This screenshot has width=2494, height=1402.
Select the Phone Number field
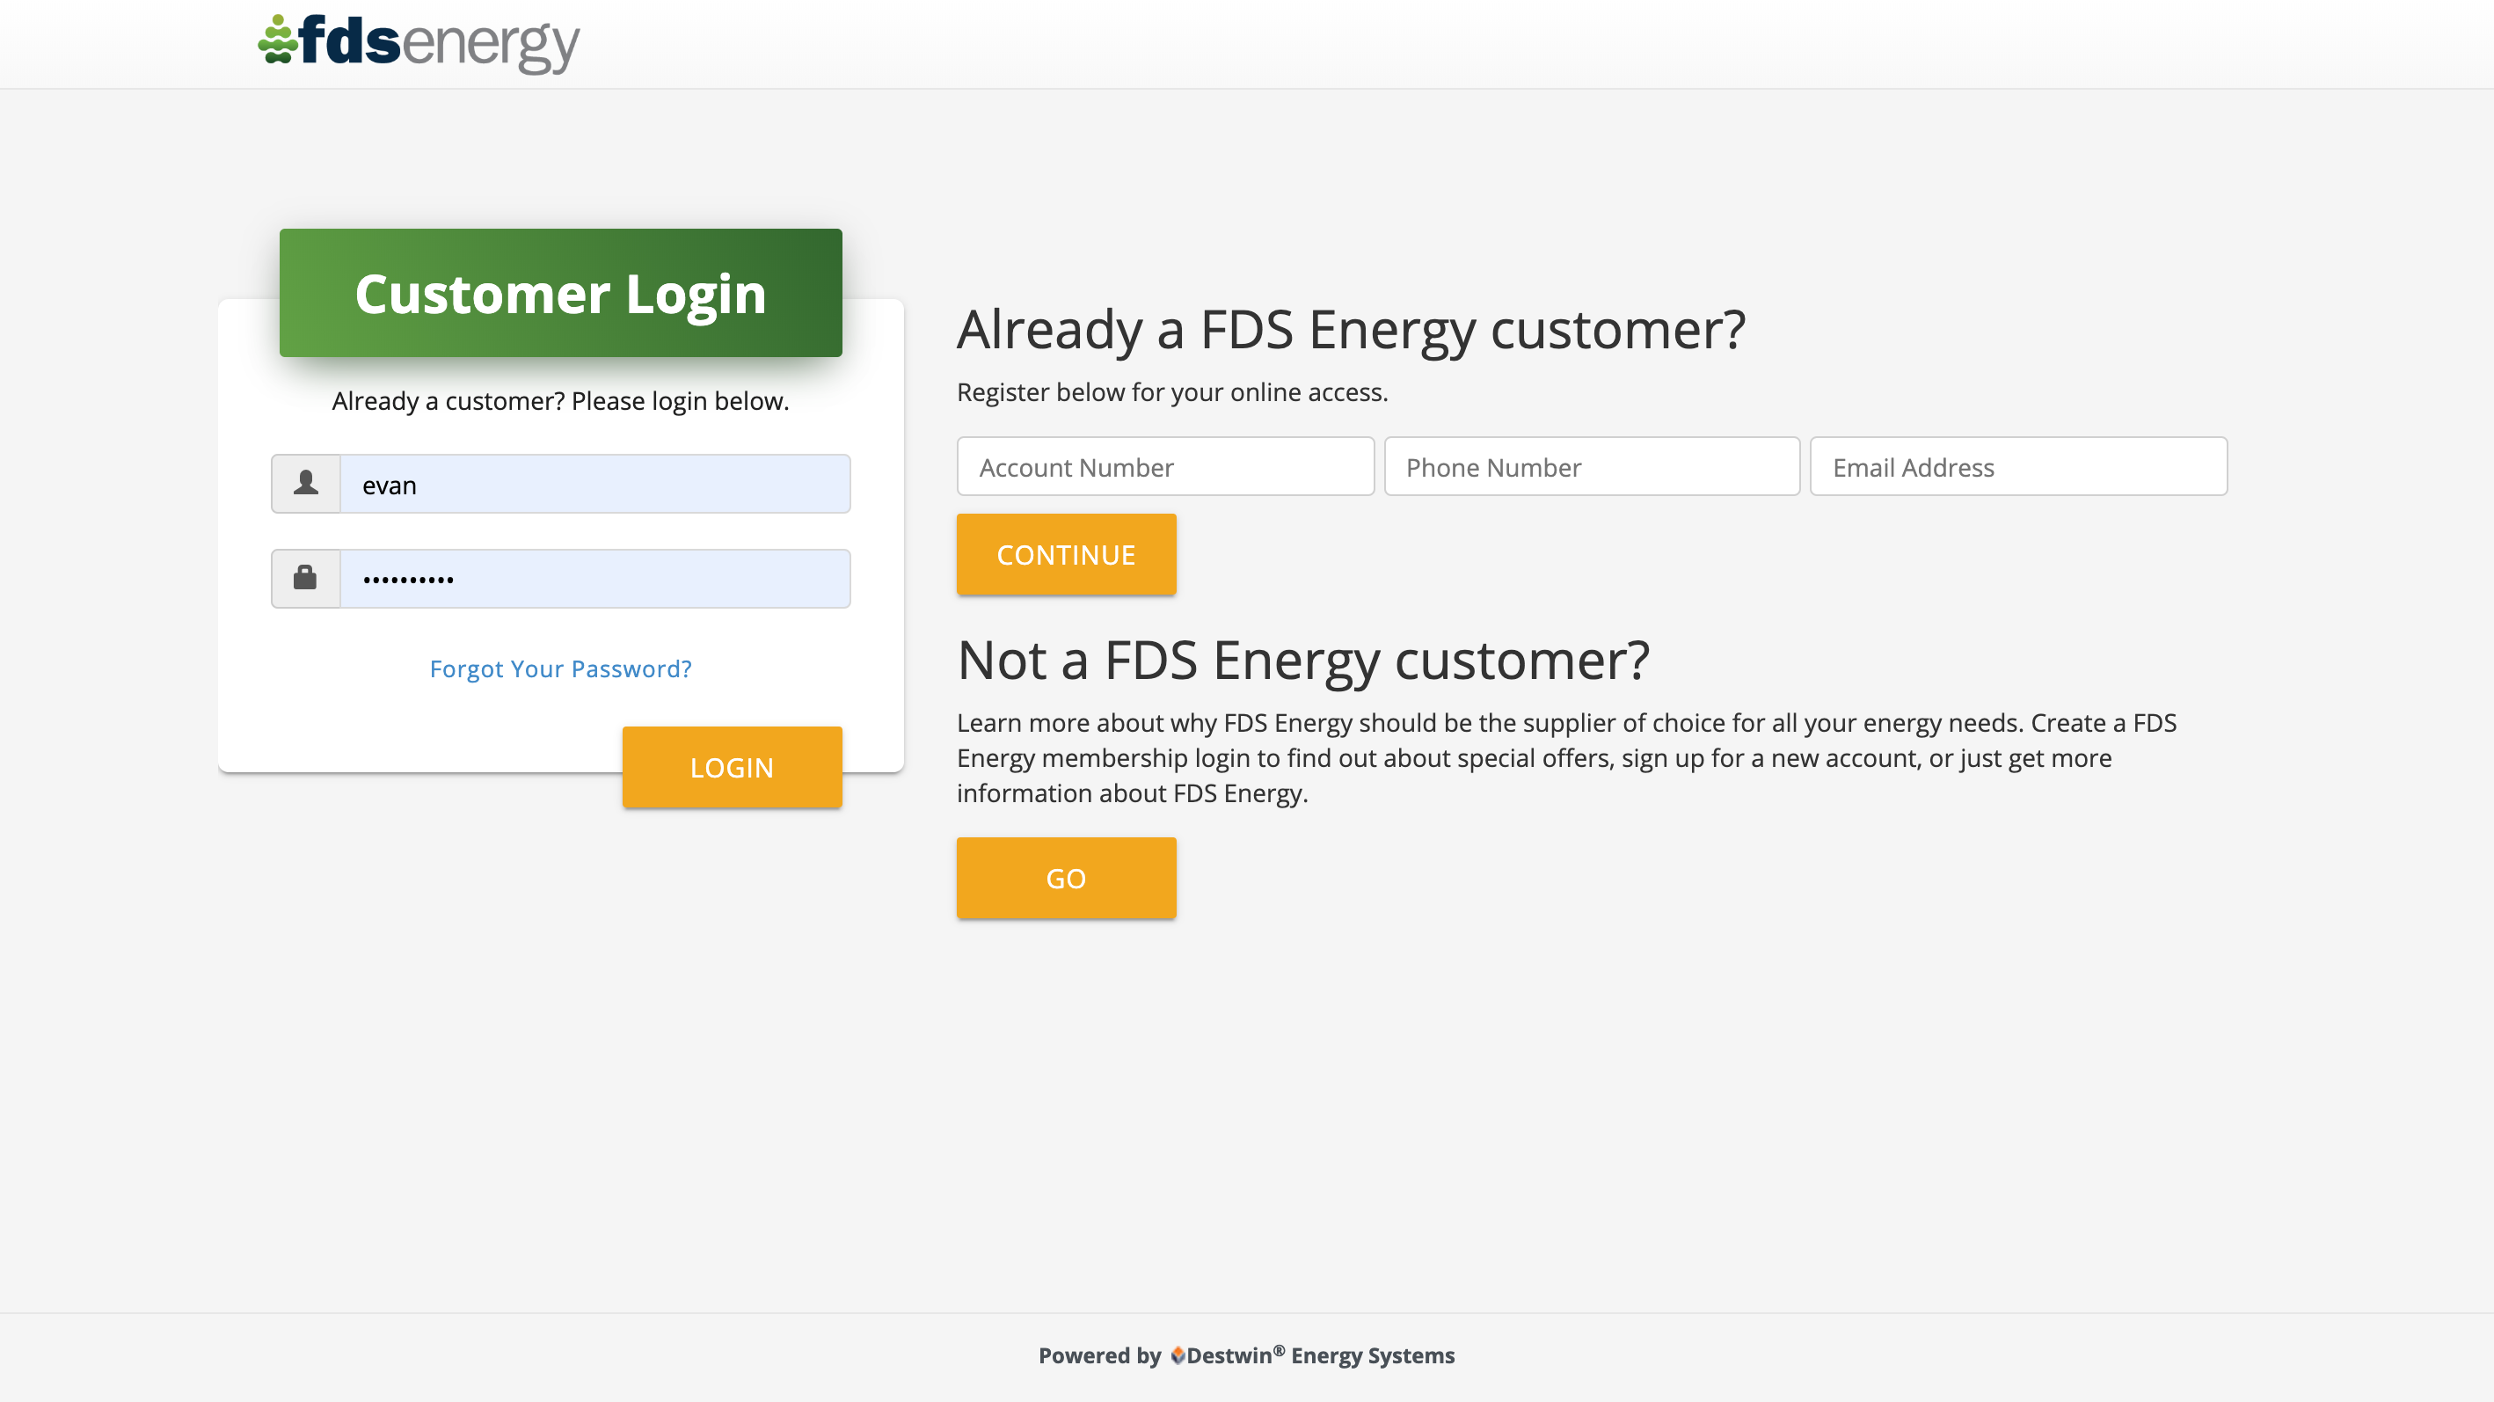pyautogui.click(x=1592, y=467)
